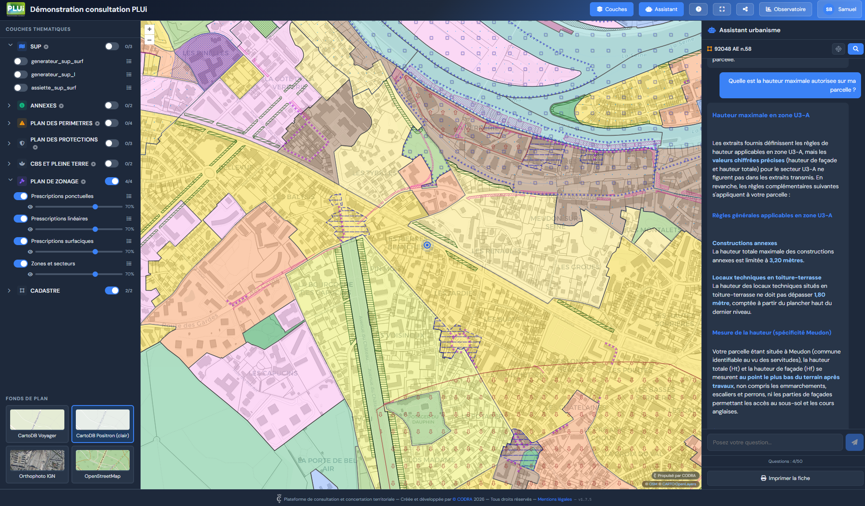Click the locate parcel target icon
The image size is (865, 506).
(x=838, y=49)
